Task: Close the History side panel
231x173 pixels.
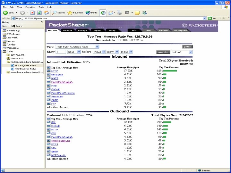Action: (x=42, y=22)
